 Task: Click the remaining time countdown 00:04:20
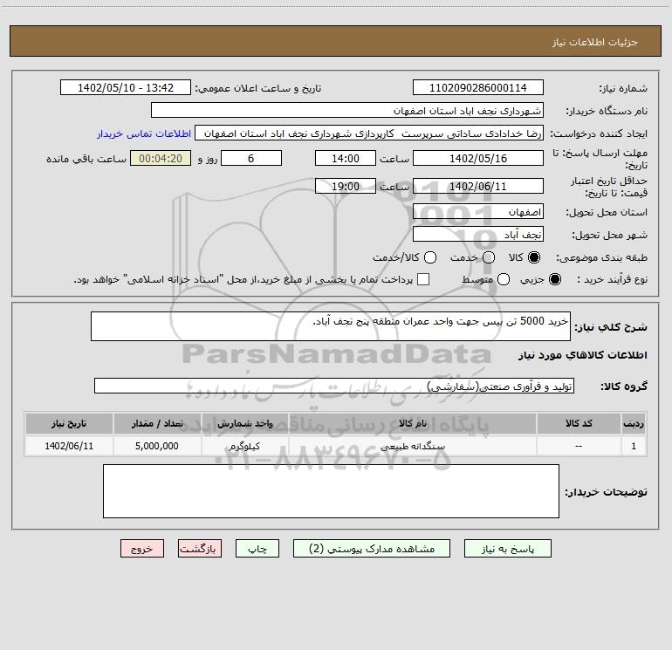click(161, 158)
